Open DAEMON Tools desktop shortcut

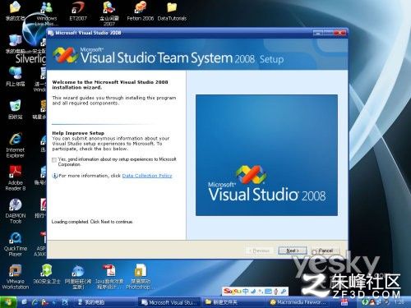(15, 211)
